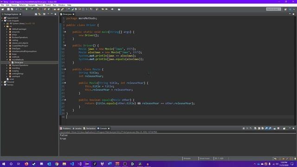
Task: Close the Console tab
Action: point(109,128)
